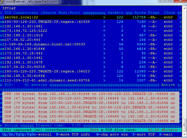Image resolution: width=187 pixels, height=138 pixels.
Task: Click the vertical scrollbar thumb
Action: (x=184, y=125)
